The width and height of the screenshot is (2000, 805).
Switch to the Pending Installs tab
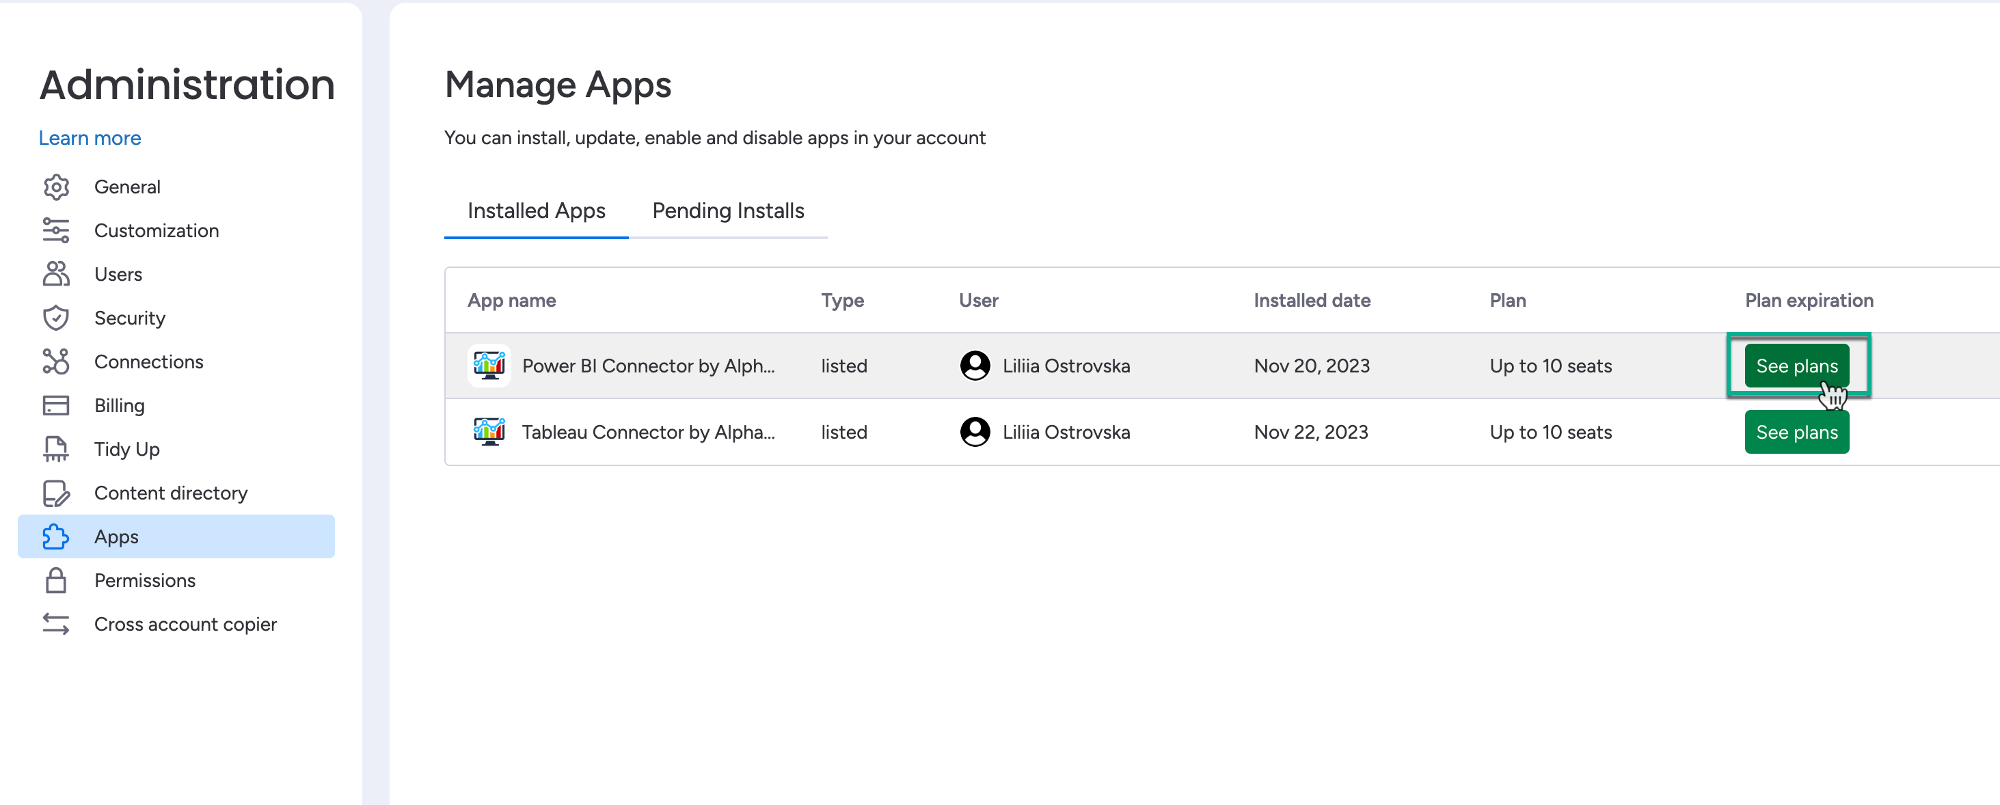click(x=727, y=211)
